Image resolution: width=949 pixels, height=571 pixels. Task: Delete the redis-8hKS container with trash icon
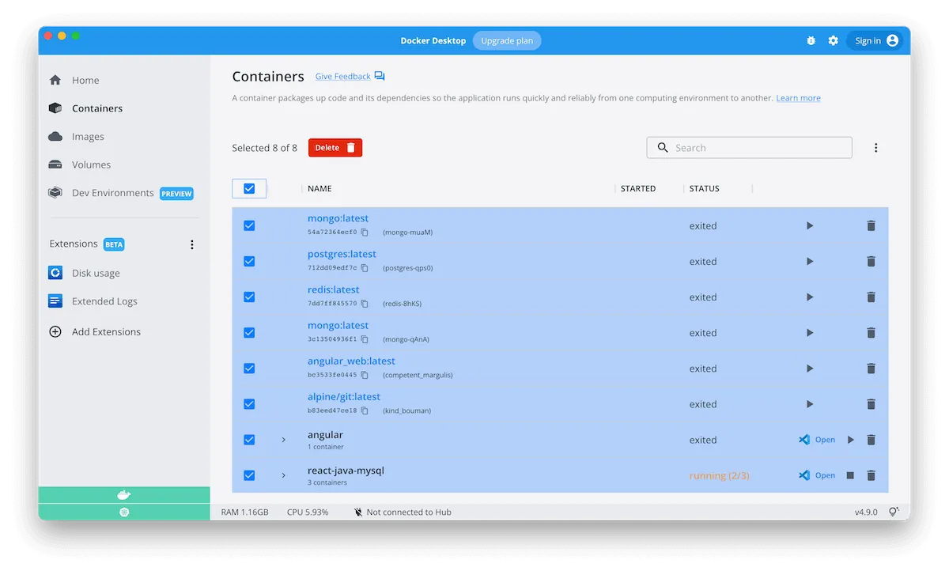pyautogui.click(x=871, y=297)
